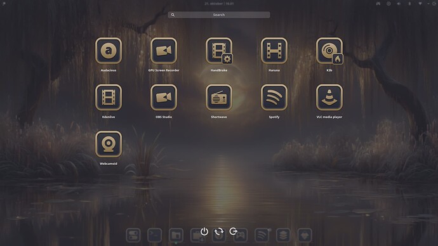The height and width of the screenshot is (246, 438).
Task: Open VLC media player
Action: click(329, 98)
